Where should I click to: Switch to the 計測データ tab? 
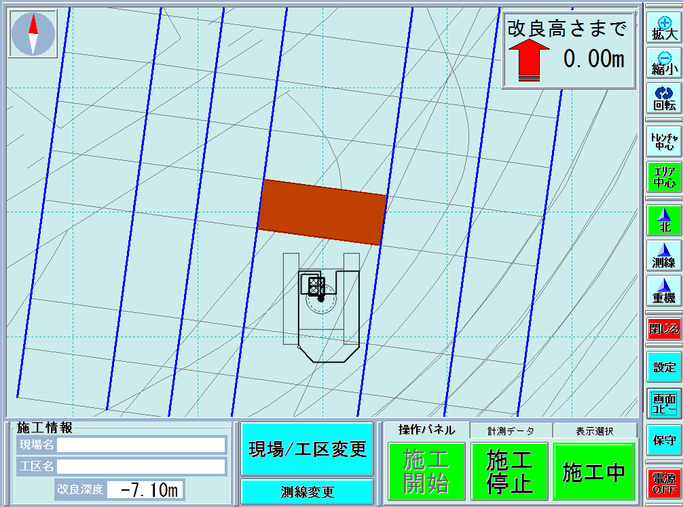coord(511,430)
